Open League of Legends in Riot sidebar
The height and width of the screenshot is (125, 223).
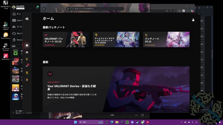point(27,59)
